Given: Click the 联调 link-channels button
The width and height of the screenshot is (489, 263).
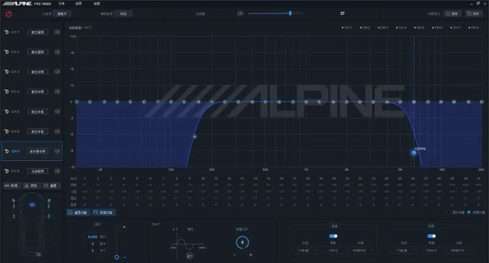Looking at the screenshot, I should (x=11, y=185).
